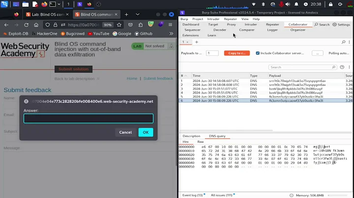Click the volume speaker tray icon

(x=288, y=4)
